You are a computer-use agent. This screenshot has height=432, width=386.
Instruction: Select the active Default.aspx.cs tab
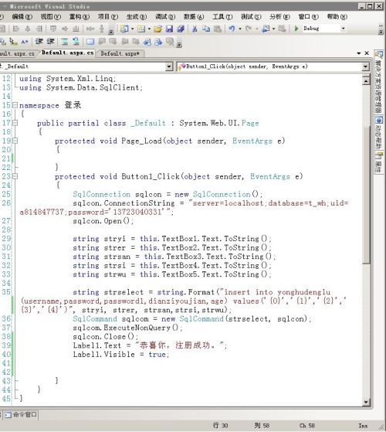67,53
